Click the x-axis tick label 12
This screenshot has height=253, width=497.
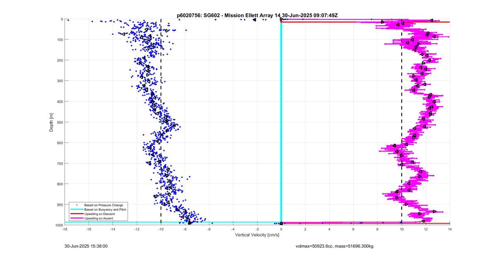tap(425, 229)
